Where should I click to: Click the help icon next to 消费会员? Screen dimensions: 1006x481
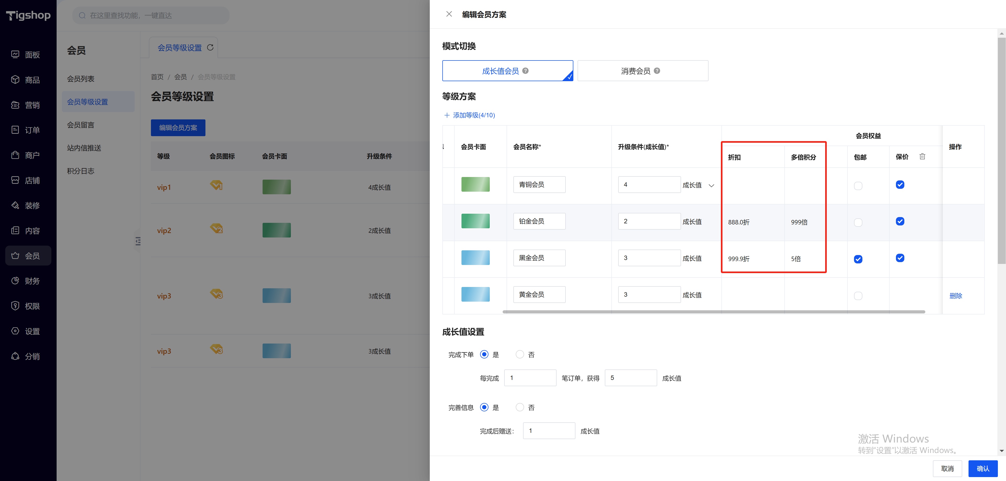pos(657,71)
